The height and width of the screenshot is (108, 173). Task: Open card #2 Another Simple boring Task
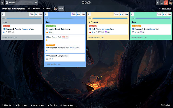[65, 48]
